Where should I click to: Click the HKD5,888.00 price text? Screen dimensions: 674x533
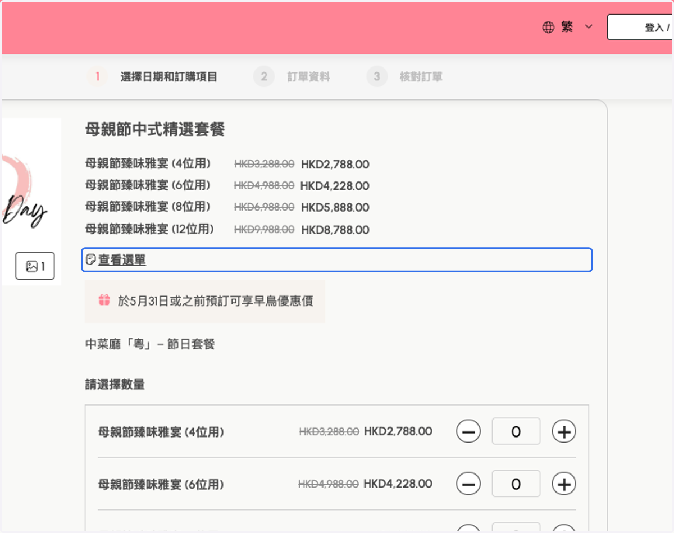tap(335, 208)
